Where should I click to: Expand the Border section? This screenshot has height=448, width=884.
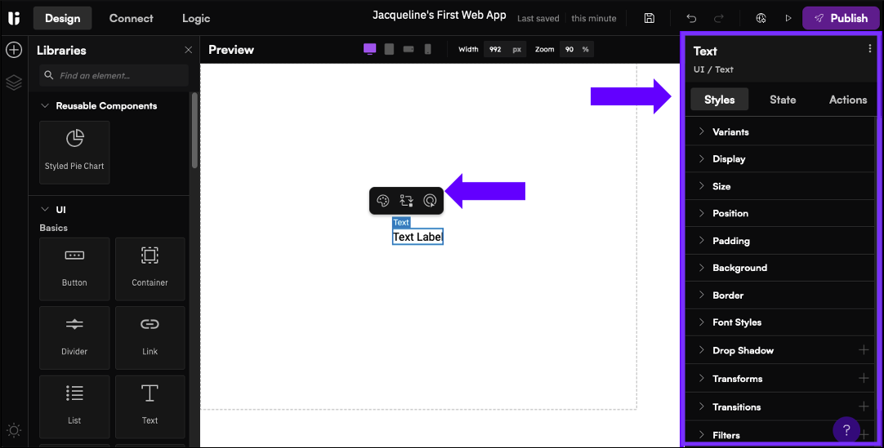click(x=779, y=295)
